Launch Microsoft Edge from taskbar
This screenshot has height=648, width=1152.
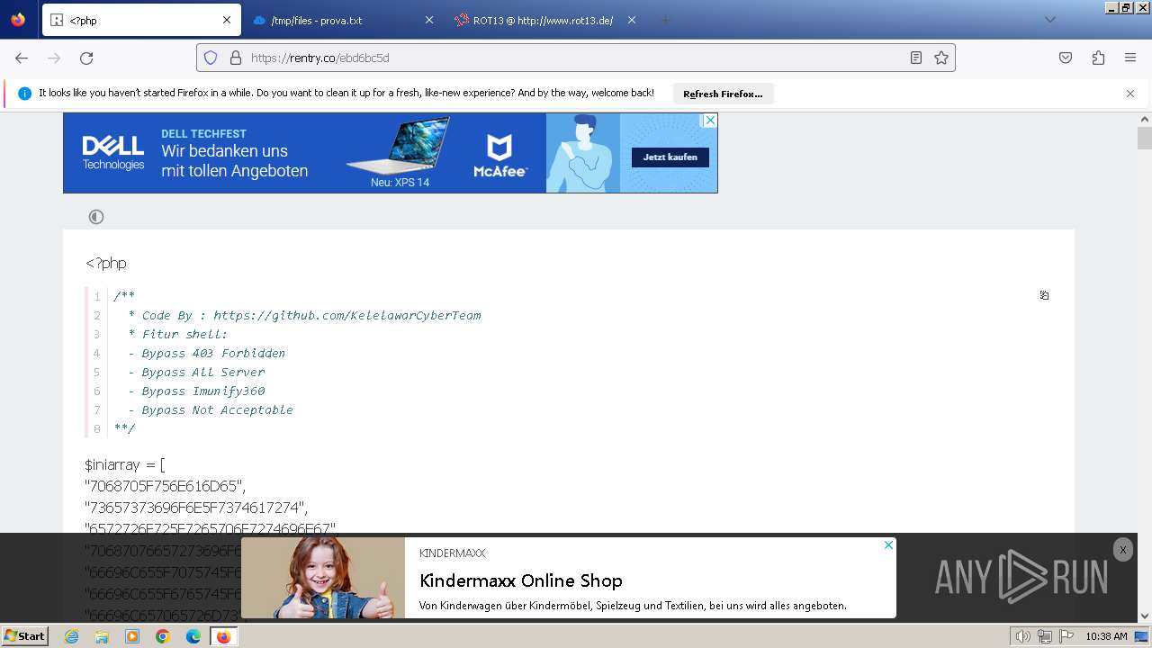pyautogui.click(x=193, y=636)
